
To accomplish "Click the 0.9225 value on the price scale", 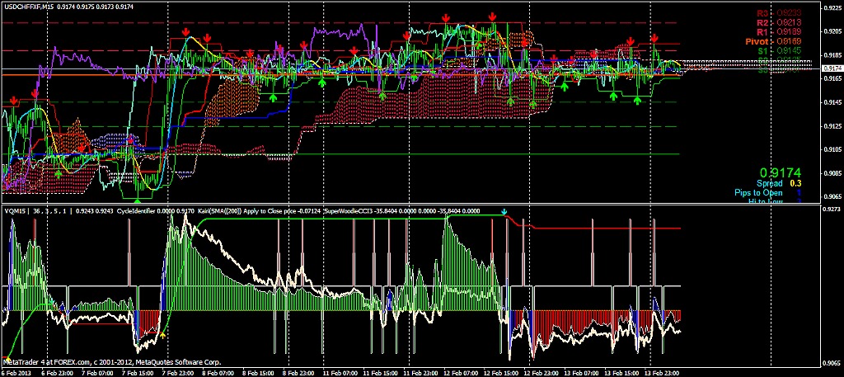I will pyautogui.click(x=832, y=7).
